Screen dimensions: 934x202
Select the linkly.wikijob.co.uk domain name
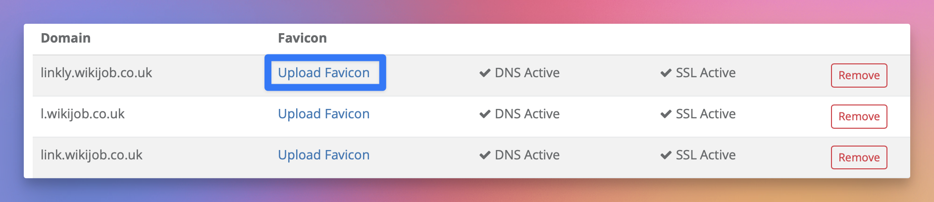tap(96, 73)
